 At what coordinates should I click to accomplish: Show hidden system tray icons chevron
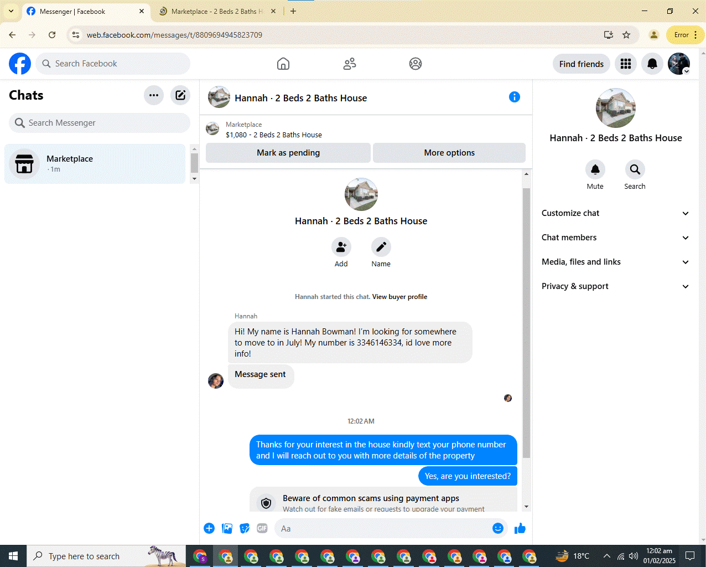tap(607, 556)
